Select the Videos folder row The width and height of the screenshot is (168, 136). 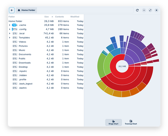tap(22, 42)
